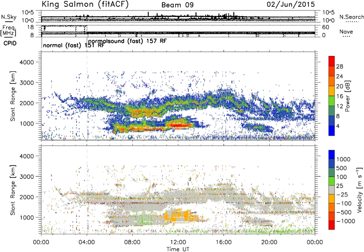Click the '-25' velocity scale tick

(342, 195)
